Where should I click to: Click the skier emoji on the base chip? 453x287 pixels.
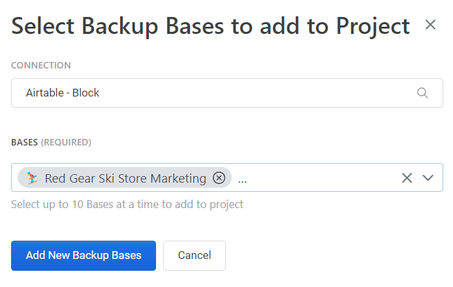point(33,178)
